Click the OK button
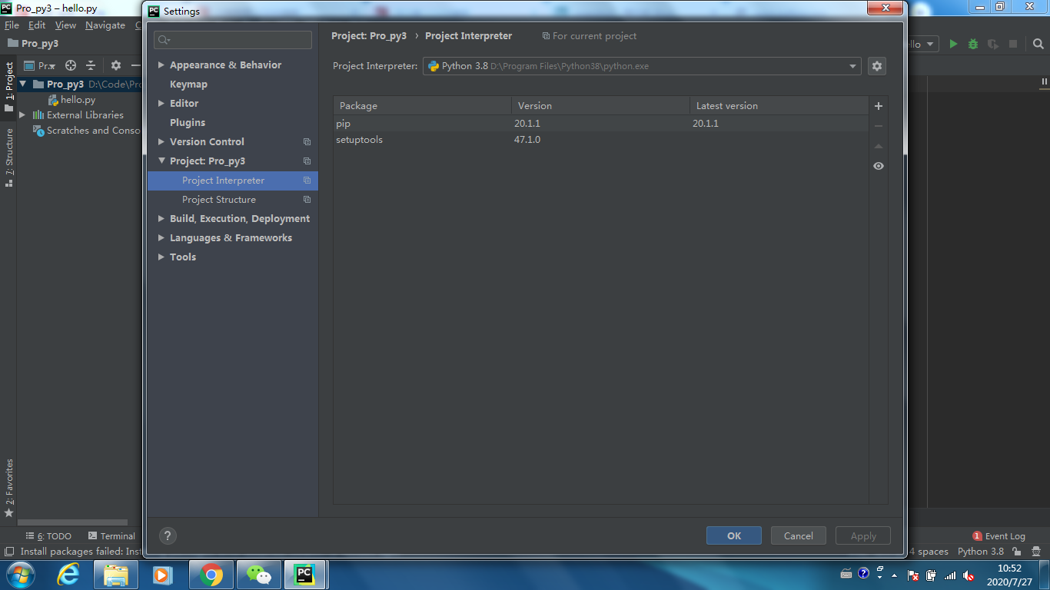 tap(734, 536)
